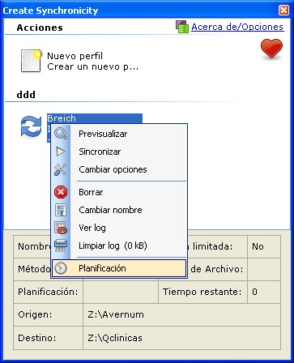Click the red heart donate icon
The width and height of the screenshot is (294, 363).
click(x=271, y=49)
